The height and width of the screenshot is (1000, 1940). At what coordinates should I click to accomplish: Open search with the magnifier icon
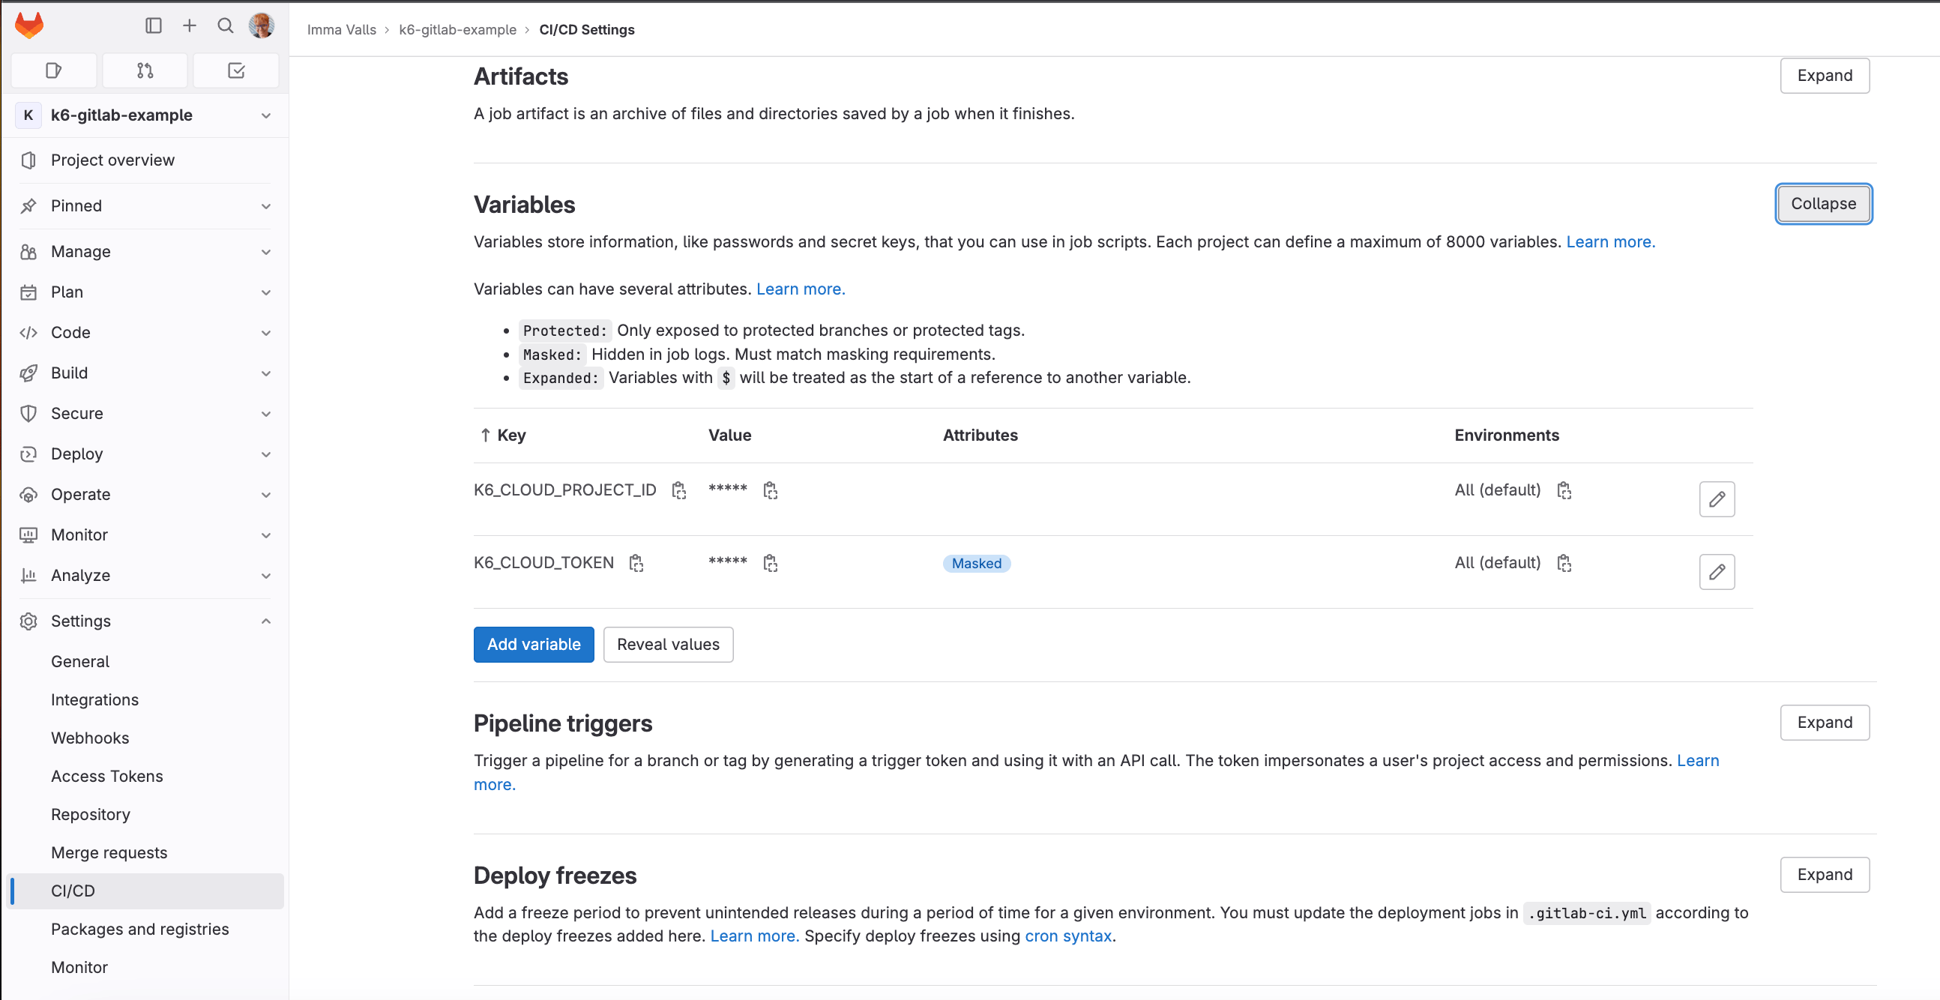pyautogui.click(x=225, y=25)
